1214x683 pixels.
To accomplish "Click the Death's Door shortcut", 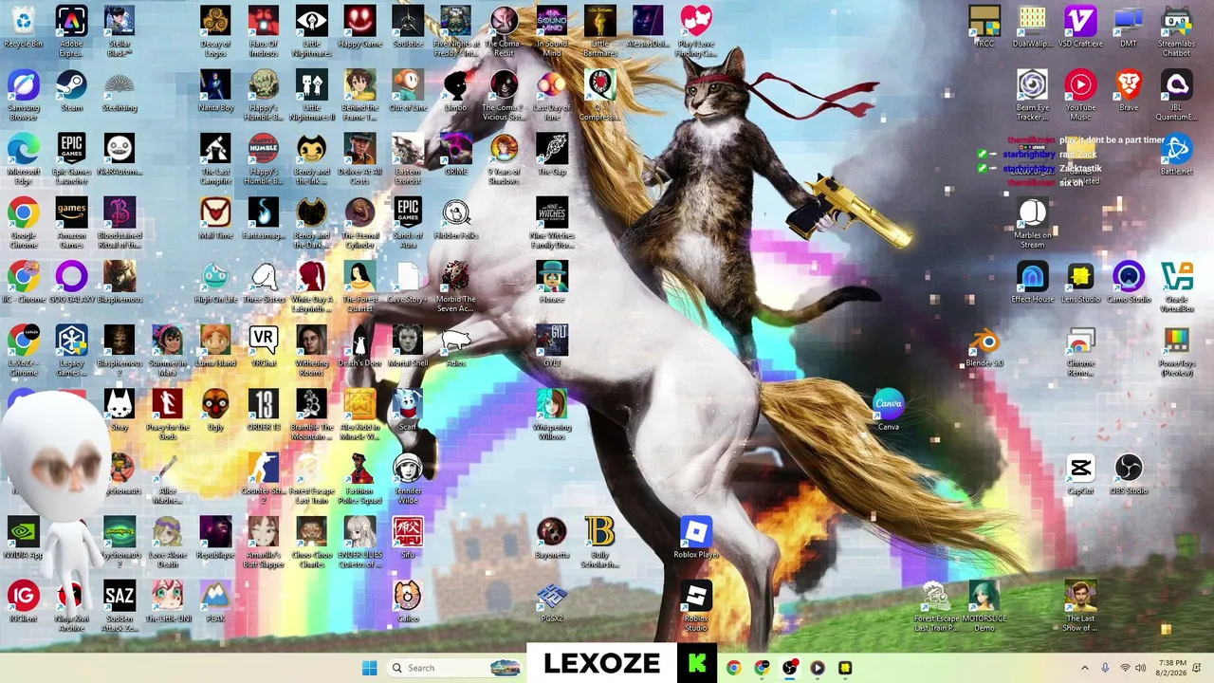I will (359, 347).
